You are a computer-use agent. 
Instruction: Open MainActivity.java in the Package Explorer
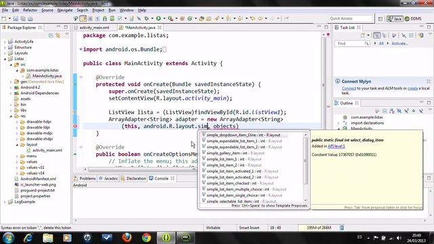coord(47,76)
